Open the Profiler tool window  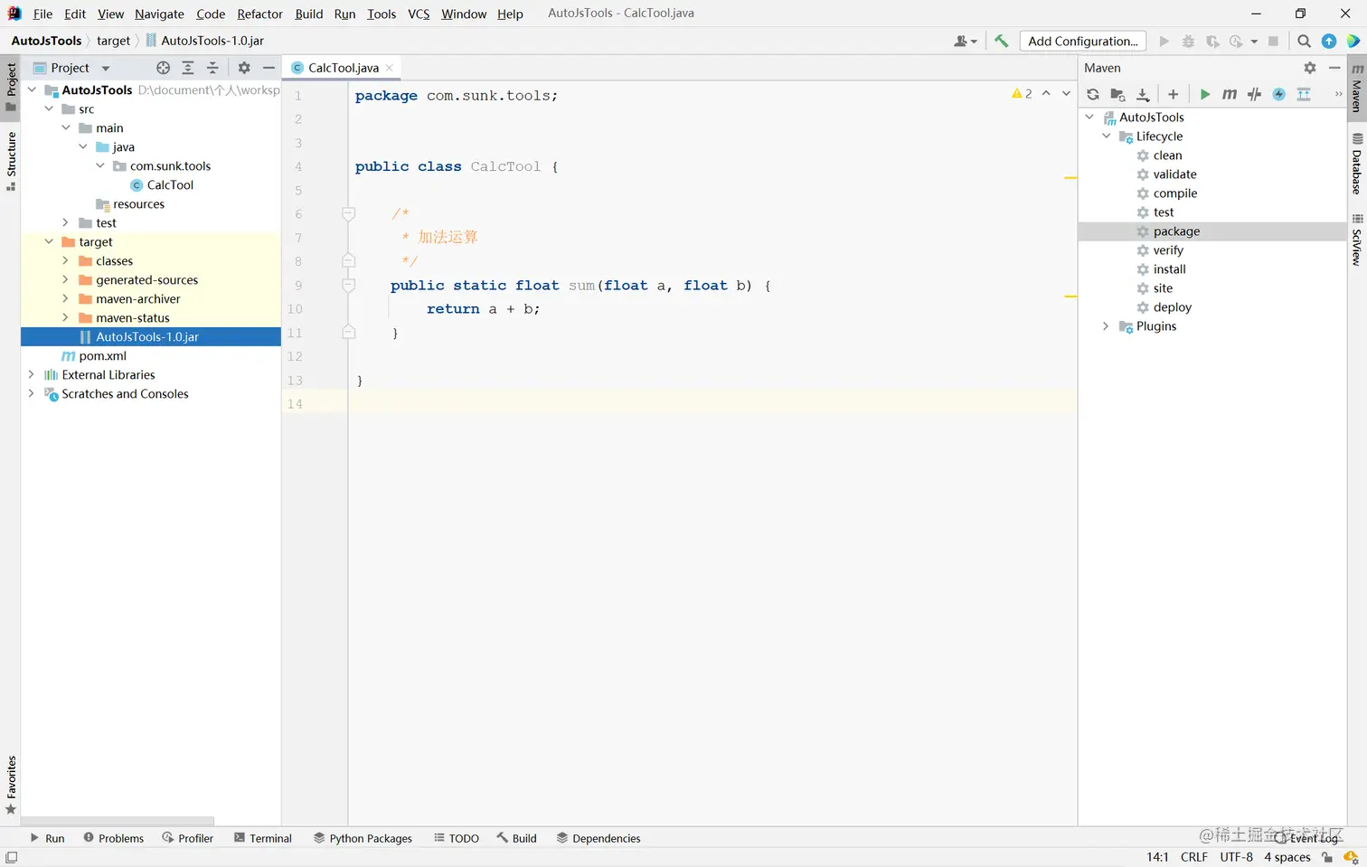[188, 838]
